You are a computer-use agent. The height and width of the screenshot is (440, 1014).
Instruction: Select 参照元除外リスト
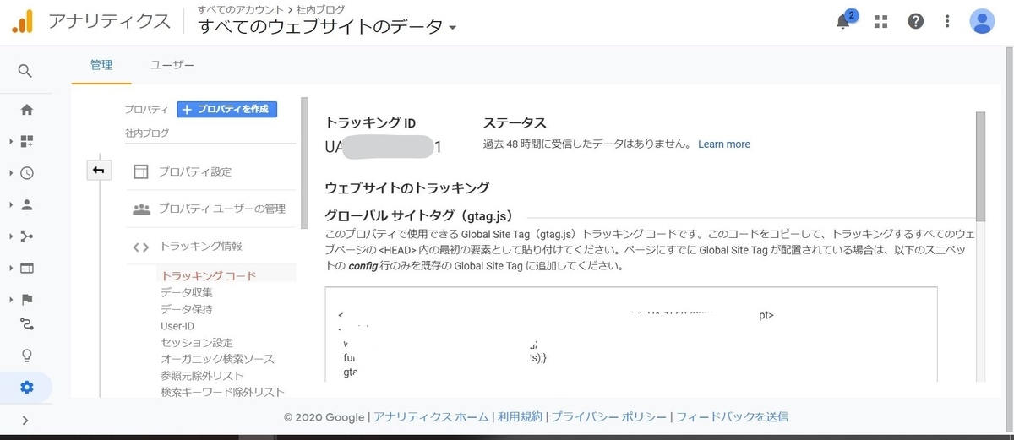(202, 376)
